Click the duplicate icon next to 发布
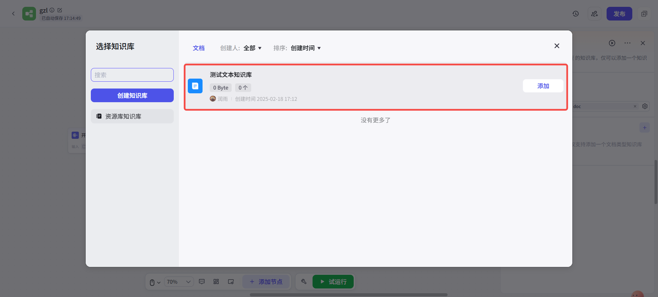Viewport: 658px width, 297px height. pyautogui.click(x=644, y=14)
